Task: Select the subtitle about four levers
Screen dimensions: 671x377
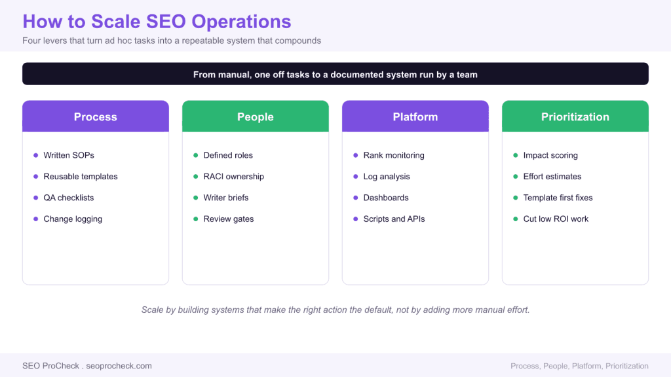Action: [172, 41]
